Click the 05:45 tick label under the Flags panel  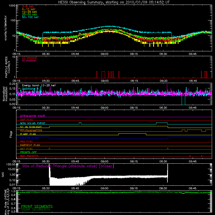pyautogui.click(x=75, y=162)
